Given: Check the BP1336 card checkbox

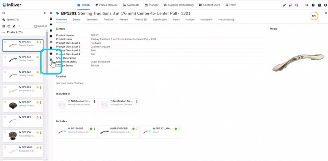Looking at the screenshot, I should click(x=5, y=132).
